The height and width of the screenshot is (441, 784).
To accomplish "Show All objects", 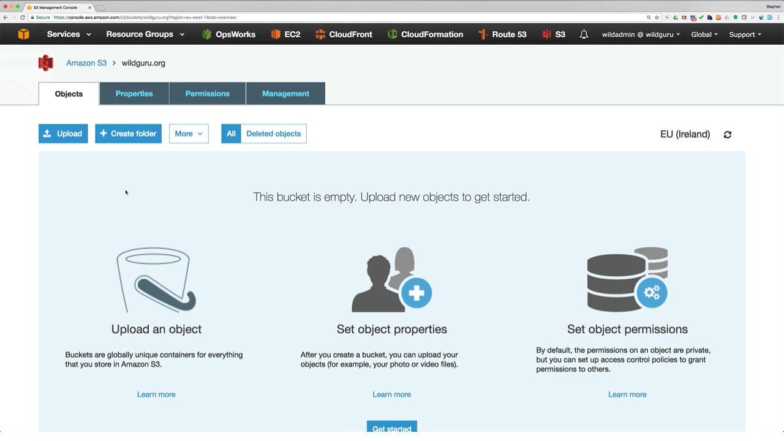I will tap(231, 134).
